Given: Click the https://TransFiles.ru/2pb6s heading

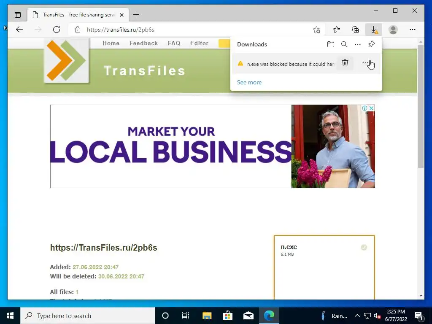Looking at the screenshot, I should [x=104, y=248].
